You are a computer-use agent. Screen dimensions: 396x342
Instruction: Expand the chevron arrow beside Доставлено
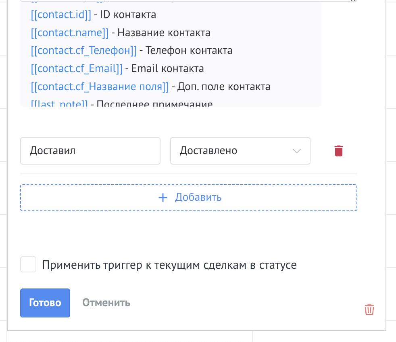coord(297,151)
